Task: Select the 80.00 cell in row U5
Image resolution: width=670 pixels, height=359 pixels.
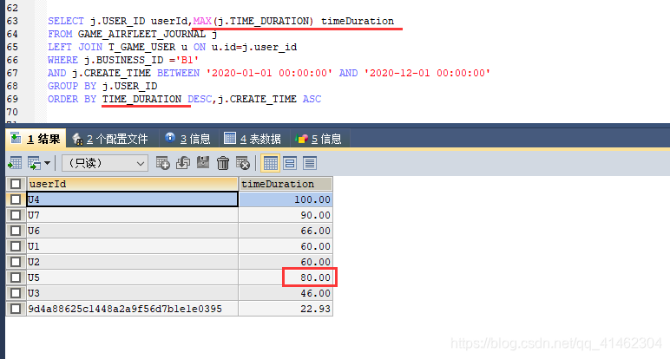Action: [x=286, y=277]
